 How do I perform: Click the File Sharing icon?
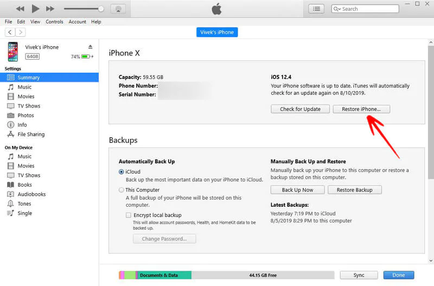pyautogui.click(x=10, y=134)
